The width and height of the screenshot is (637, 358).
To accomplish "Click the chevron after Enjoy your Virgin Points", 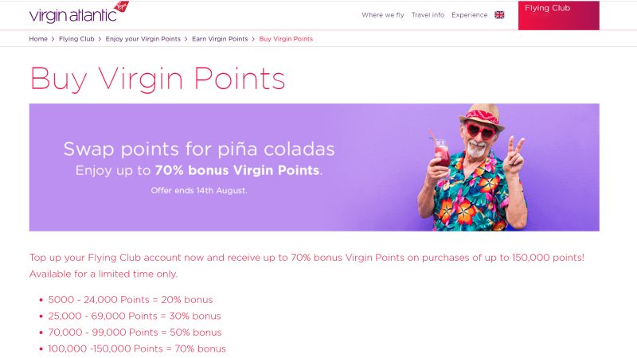I will click(x=186, y=39).
